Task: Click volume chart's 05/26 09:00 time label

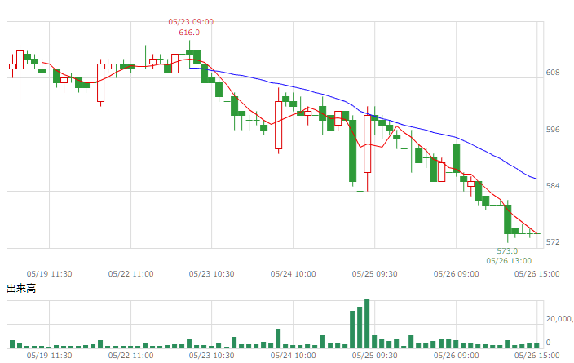Action: pos(456,356)
